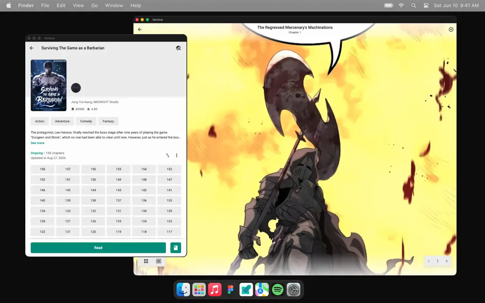Select the Comedy genre tag
Image resolution: width=485 pixels, height=303 pixels.
click(86, 121)
